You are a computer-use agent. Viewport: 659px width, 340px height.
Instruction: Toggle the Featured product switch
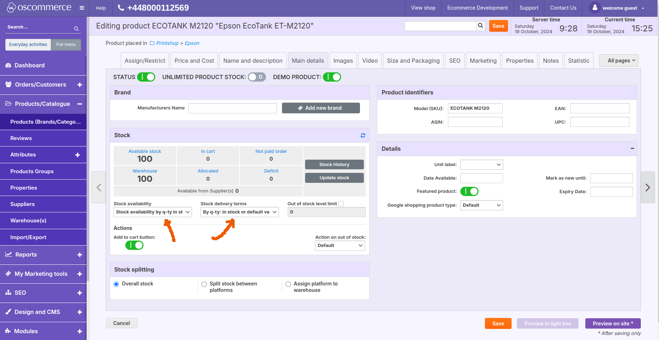click(x=469, y=191)
